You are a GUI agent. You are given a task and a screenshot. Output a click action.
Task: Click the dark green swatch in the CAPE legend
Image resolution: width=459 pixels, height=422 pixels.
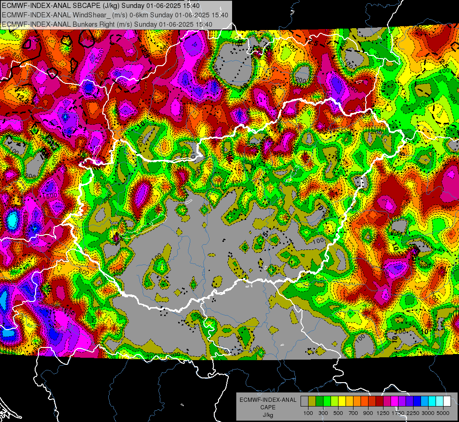[x=319, y=401]
